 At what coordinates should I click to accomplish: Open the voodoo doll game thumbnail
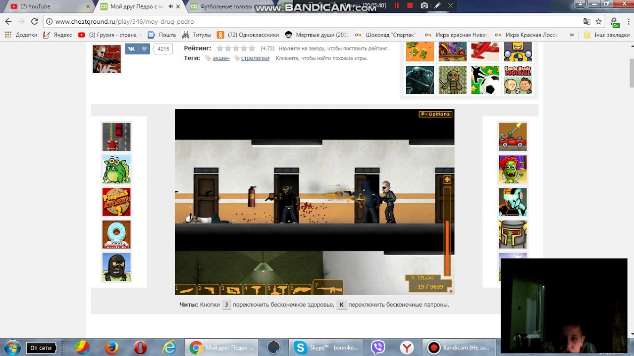click(x=452, y=80)
